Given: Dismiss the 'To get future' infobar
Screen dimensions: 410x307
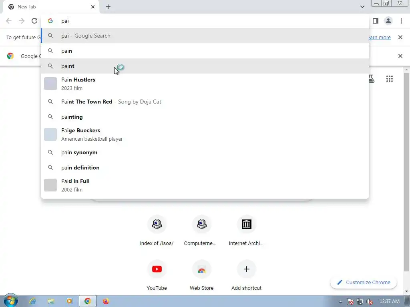Looking at the screenshot, I should tap(400, 37).
